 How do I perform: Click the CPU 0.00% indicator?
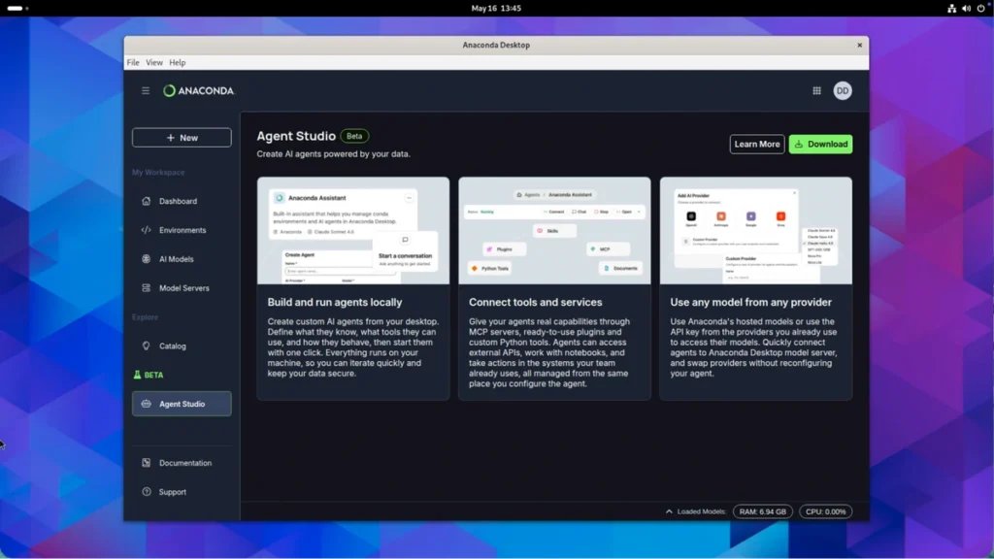(825, 511)
